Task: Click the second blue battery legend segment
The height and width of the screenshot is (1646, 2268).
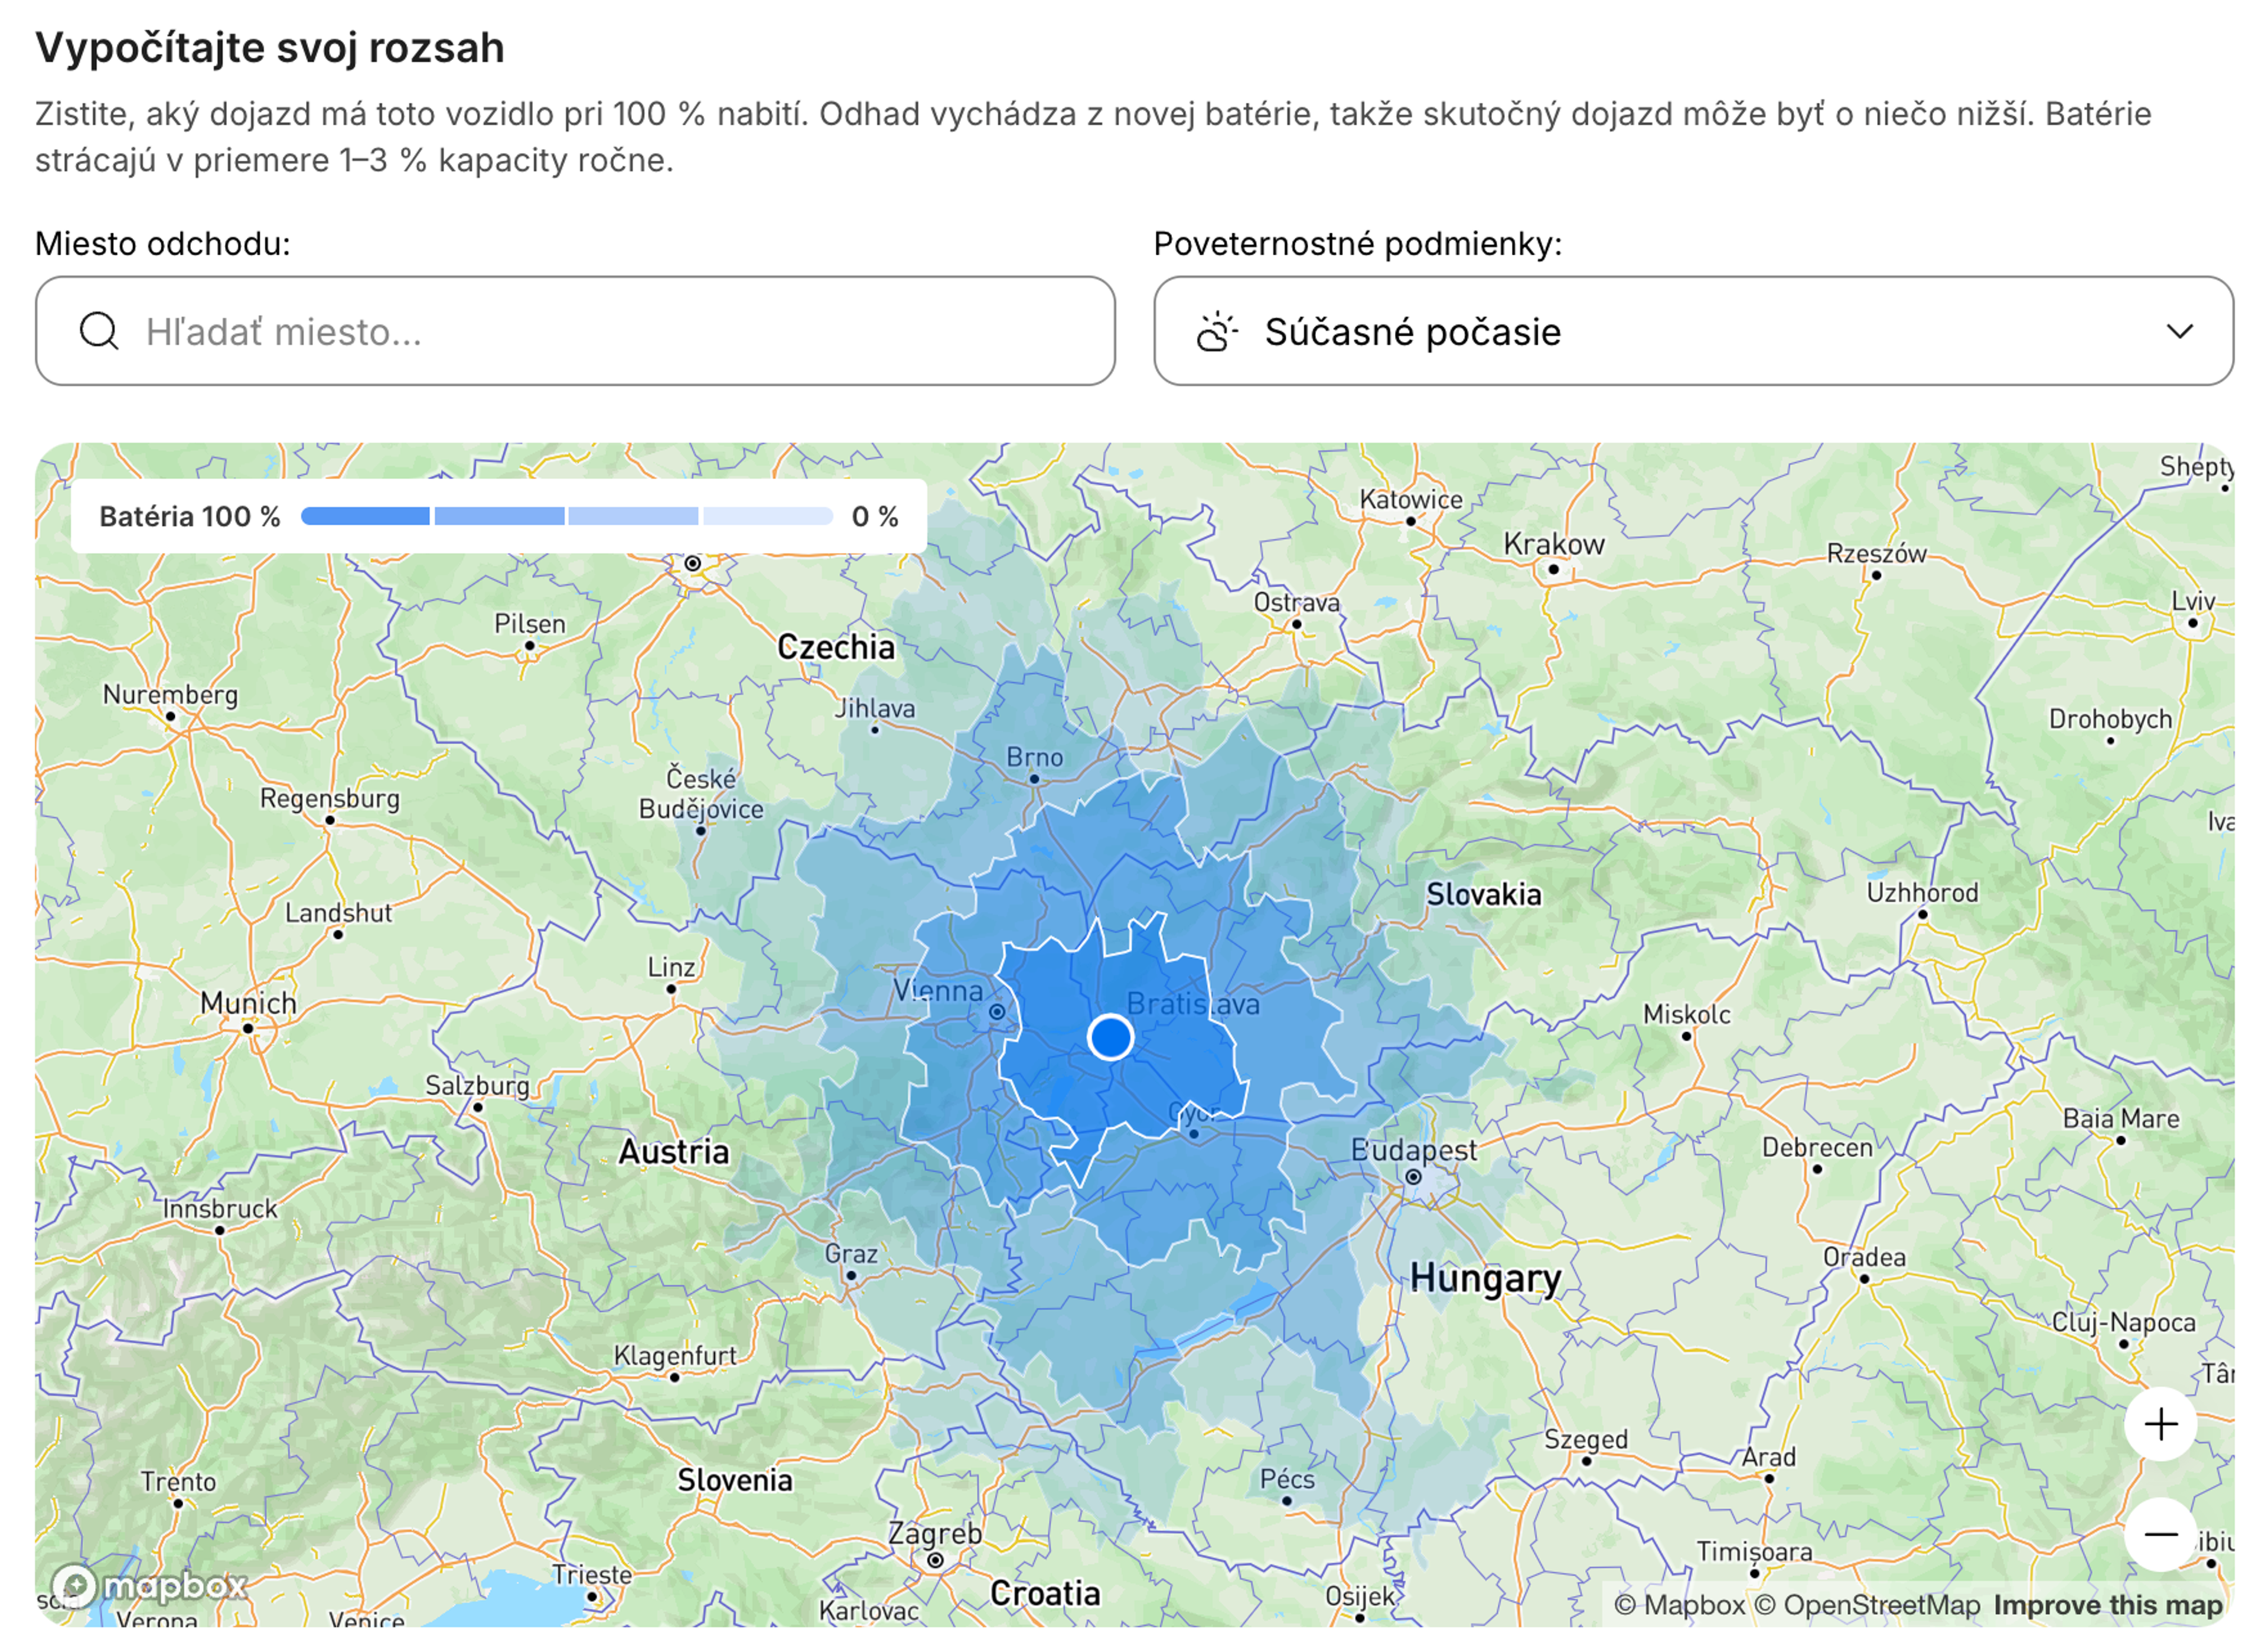Action: [x=499, y=516]
